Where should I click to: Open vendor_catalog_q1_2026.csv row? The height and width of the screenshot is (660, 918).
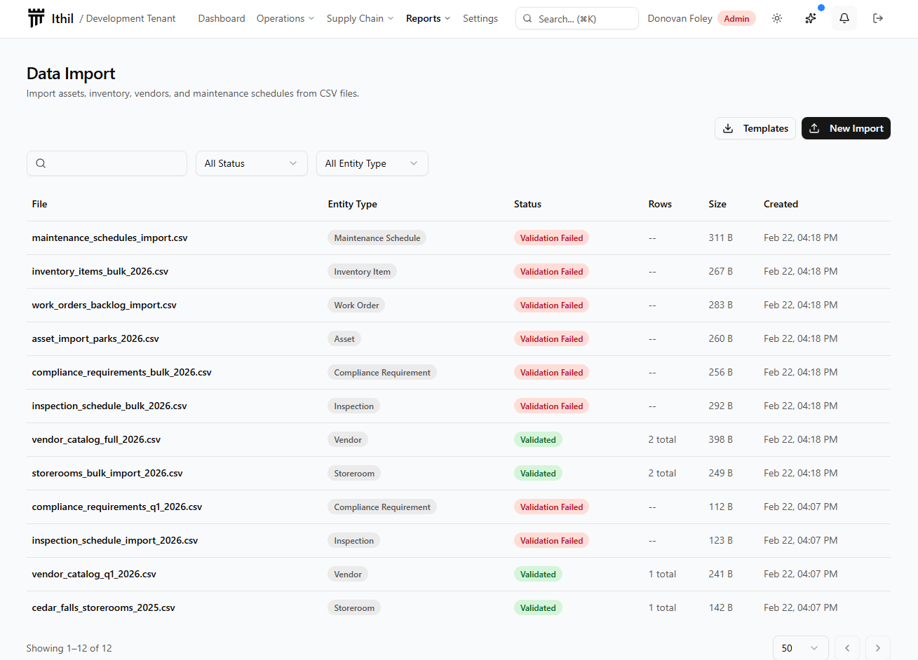pyautogui.click(x=459, y=575)
